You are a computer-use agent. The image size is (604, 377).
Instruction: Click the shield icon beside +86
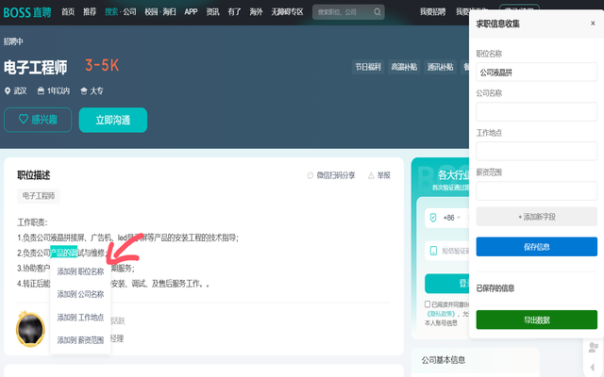(433, 218)
